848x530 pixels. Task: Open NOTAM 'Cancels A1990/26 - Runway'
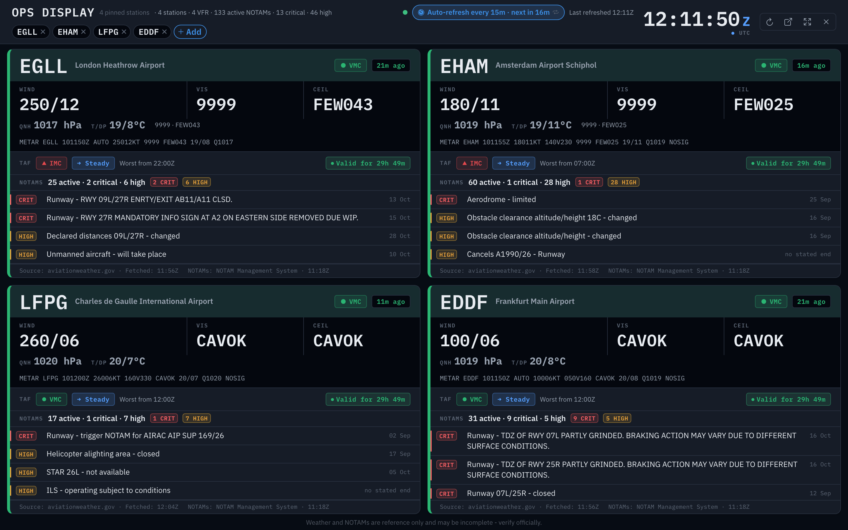coord(635,254)
